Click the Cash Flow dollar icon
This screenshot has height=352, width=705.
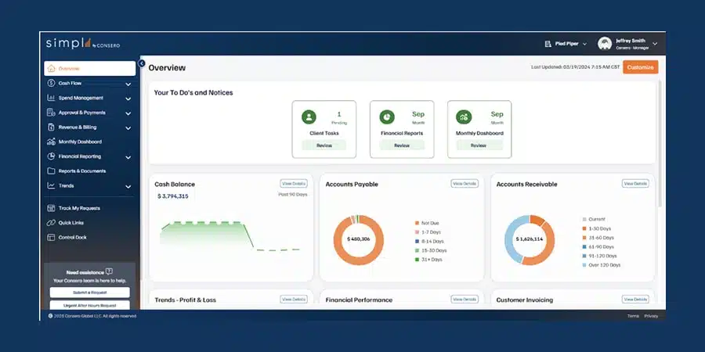[x=51, y=84]
